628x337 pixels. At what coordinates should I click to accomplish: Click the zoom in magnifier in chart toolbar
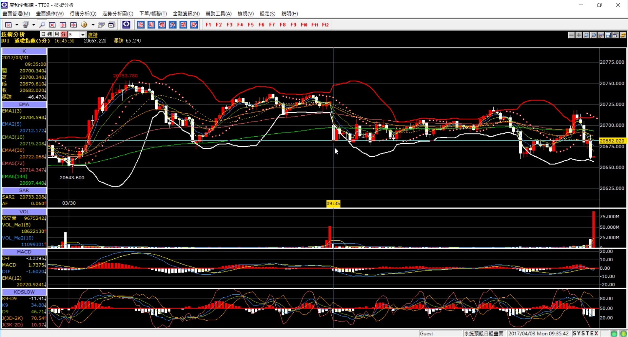tap(594, 35)
